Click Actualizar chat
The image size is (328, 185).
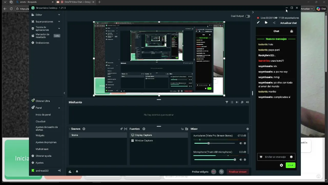(289, 23)
